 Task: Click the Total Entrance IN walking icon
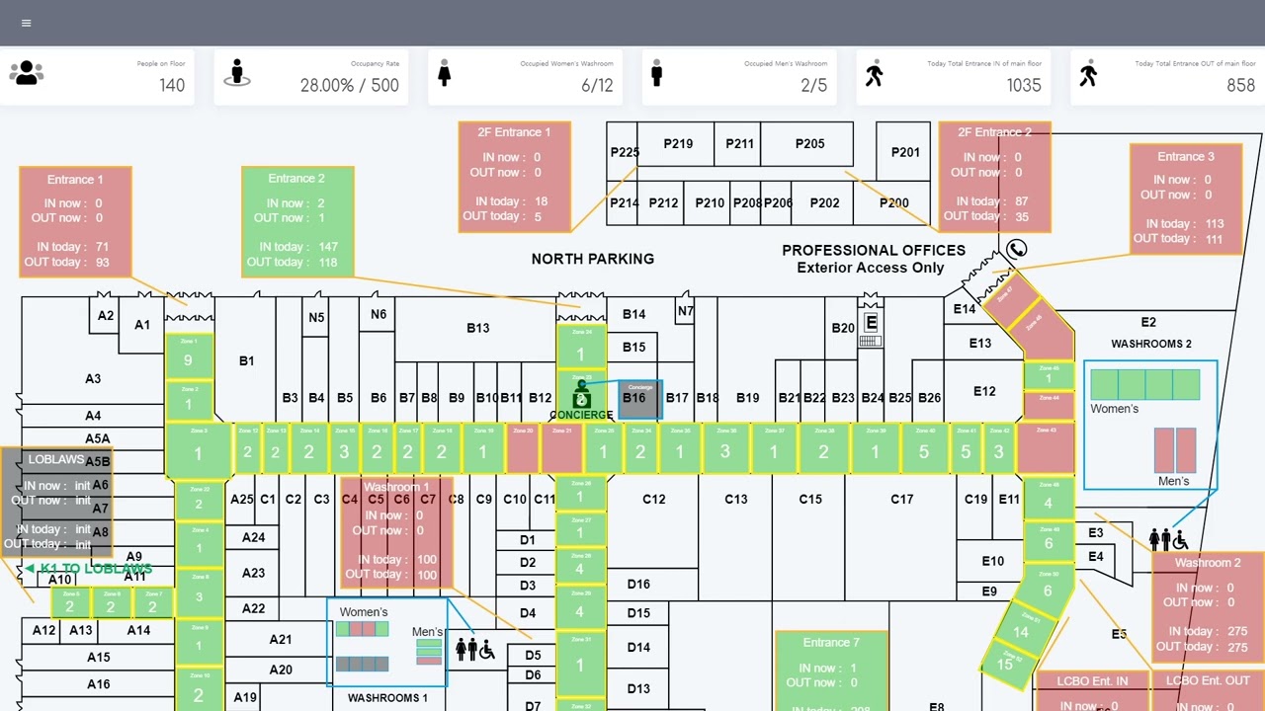[x=874, y=73]
